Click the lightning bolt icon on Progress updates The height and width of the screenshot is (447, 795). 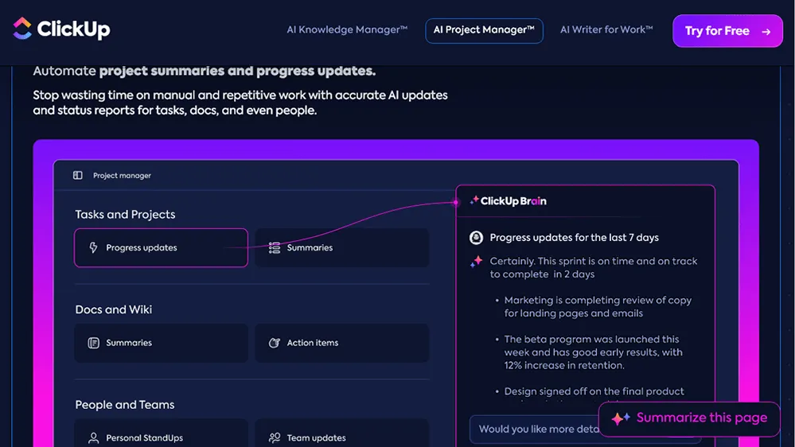pos(93,247)
